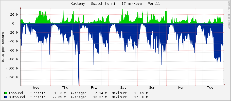
Task: Click the 'Mon' x-axis label
Action: coord(181,88)
